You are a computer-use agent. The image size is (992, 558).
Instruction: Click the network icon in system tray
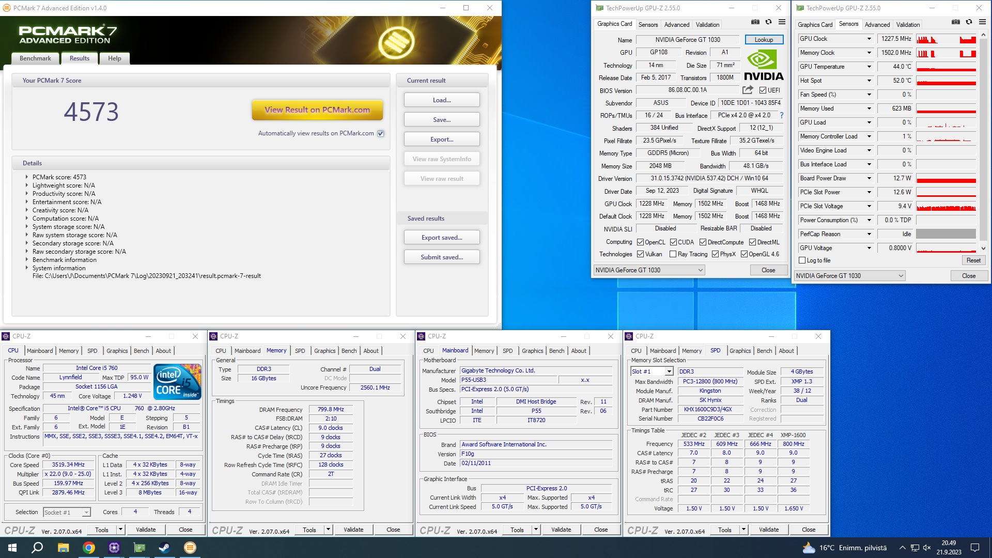915,548
